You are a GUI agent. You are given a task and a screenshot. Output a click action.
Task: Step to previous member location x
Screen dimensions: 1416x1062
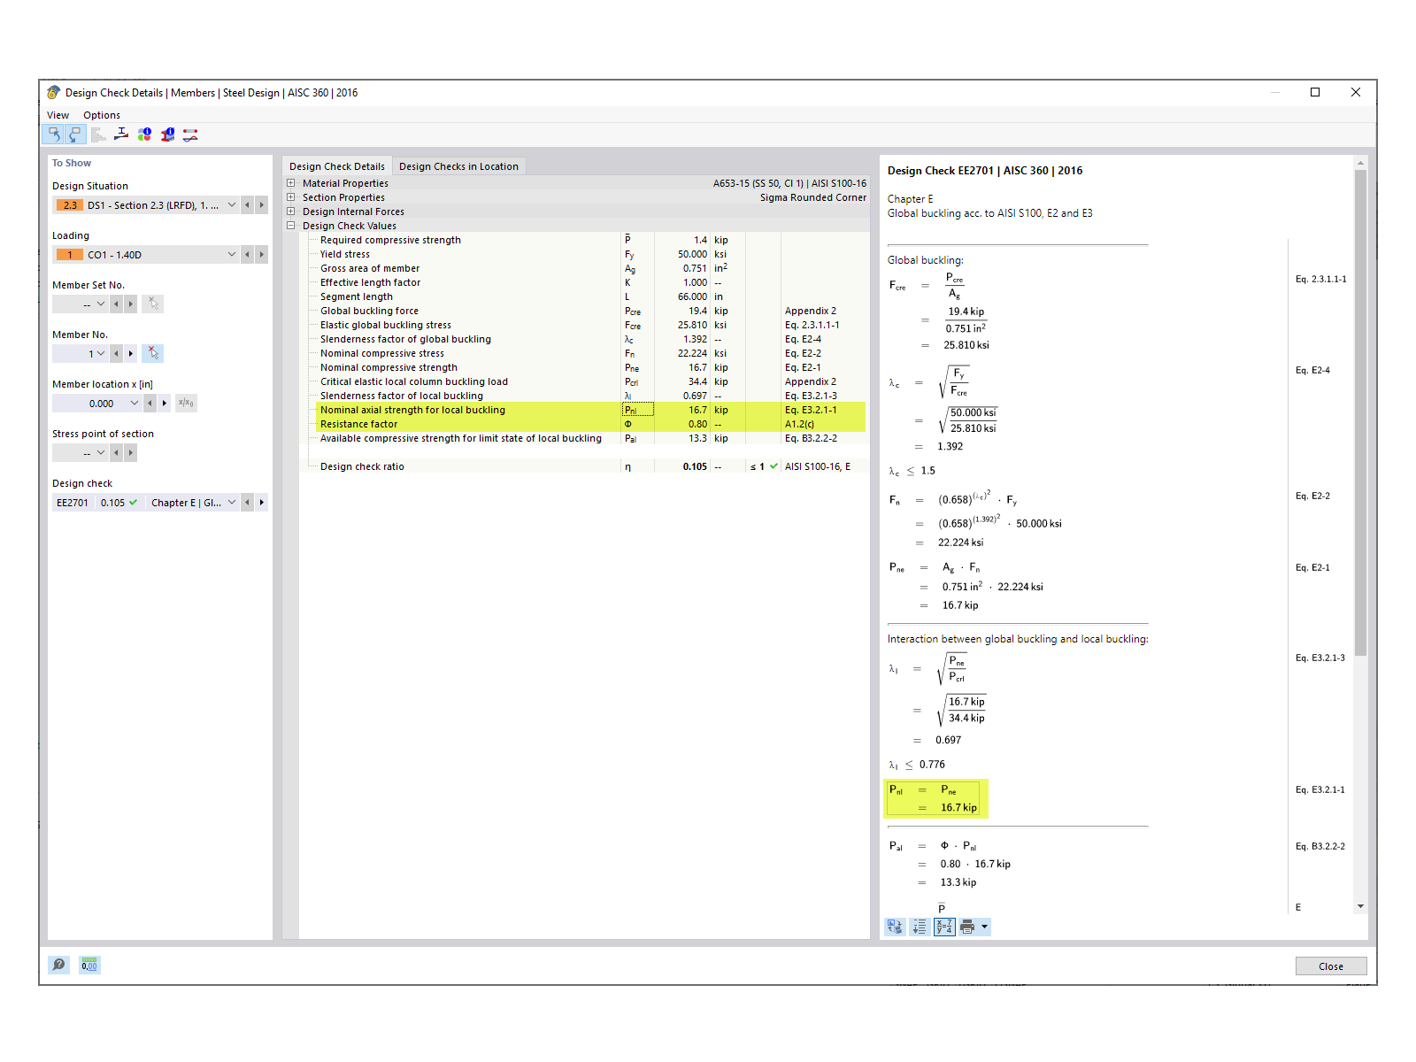coord(150,404)
